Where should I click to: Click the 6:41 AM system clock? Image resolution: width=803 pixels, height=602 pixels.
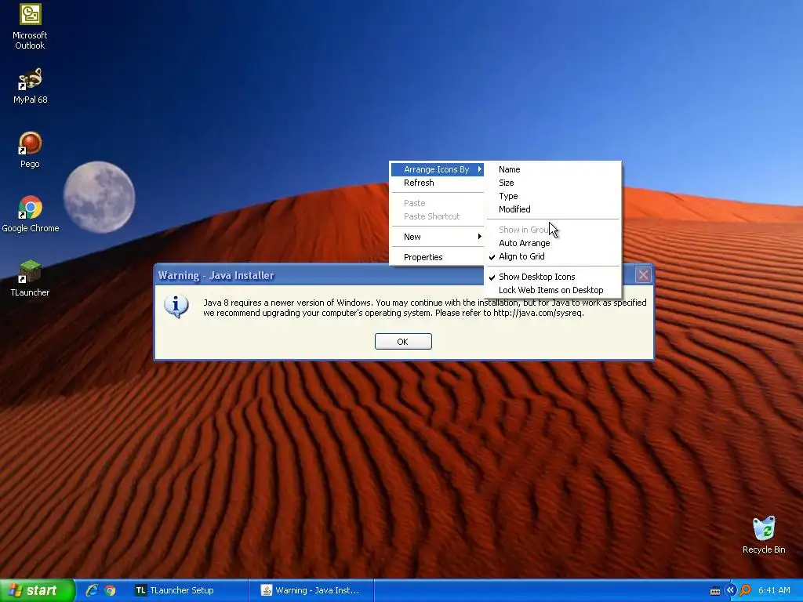774,590
